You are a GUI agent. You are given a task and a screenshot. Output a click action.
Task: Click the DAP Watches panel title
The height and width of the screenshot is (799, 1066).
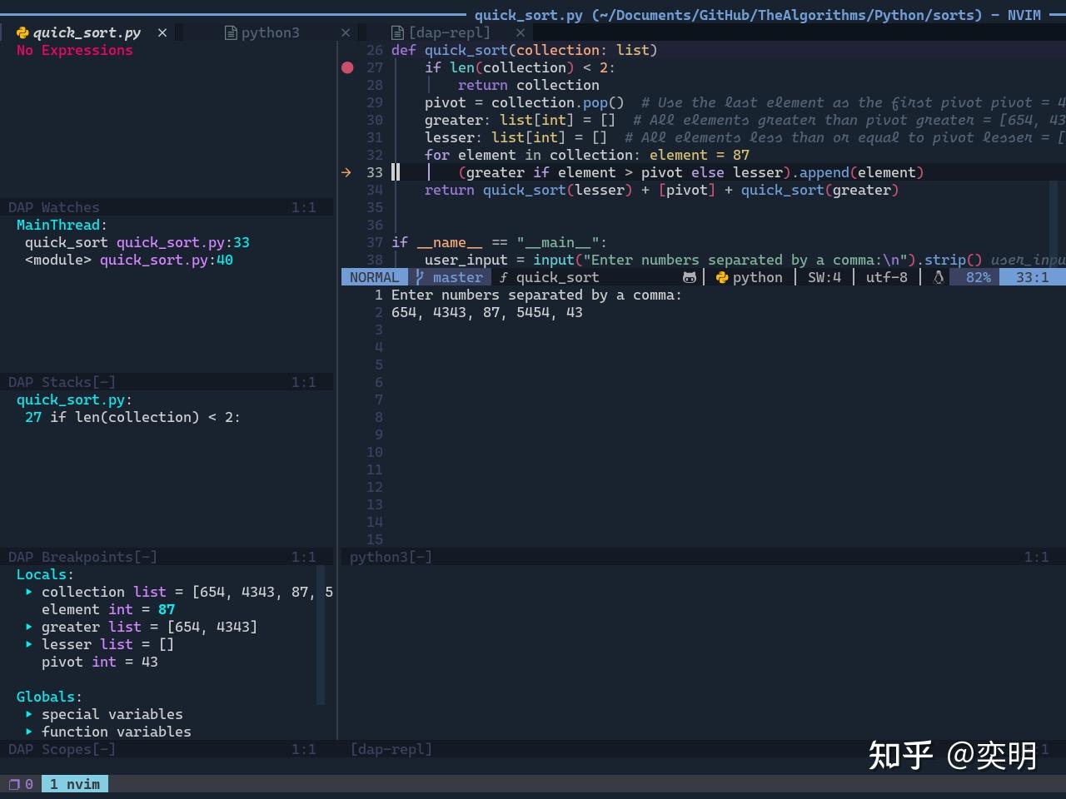pyautogui.click(x=53, y=207)
